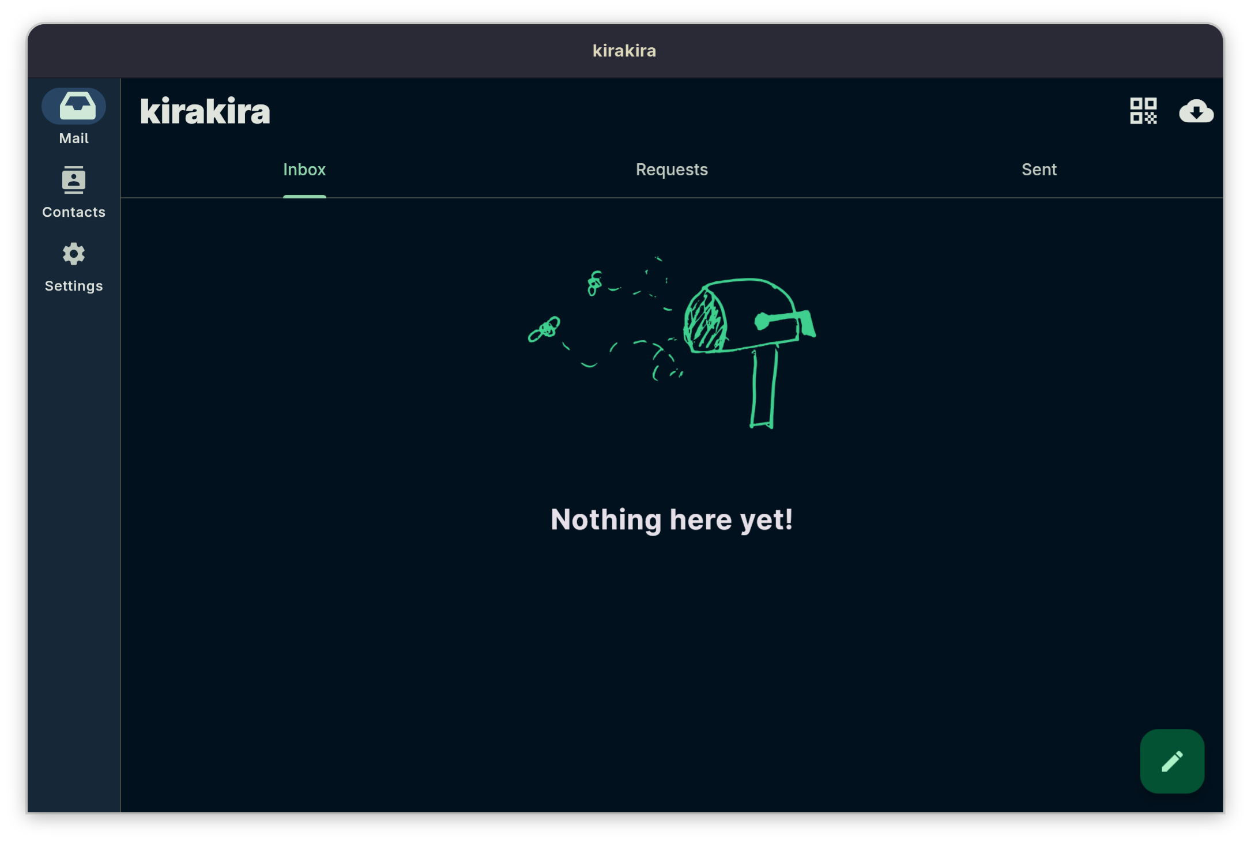
Task: Open Contacts from the sidebar
Action: pos(74,193)
